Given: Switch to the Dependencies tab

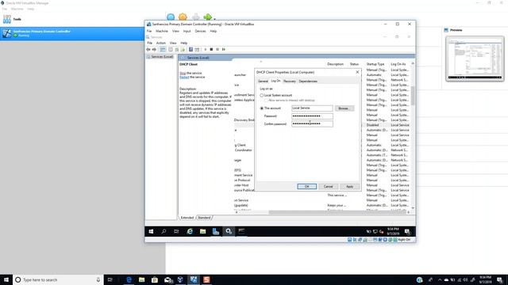Looking at the screenshot, I should [308, 81].
